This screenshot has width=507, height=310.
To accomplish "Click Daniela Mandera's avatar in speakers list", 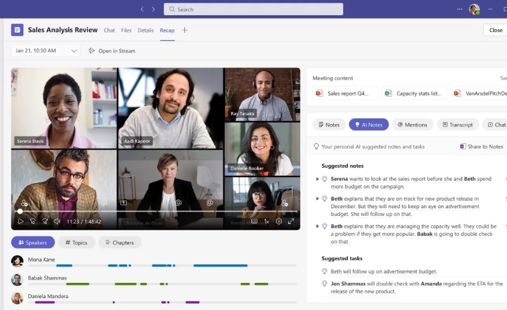I will [17, 298].
